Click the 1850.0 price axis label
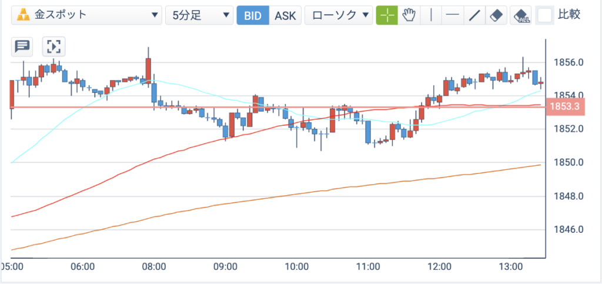 point(568,163)
